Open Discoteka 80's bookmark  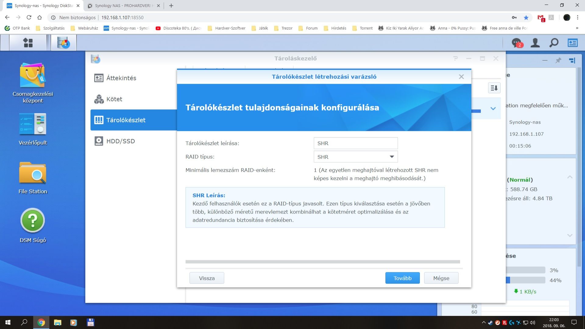[x=178, y=28]
